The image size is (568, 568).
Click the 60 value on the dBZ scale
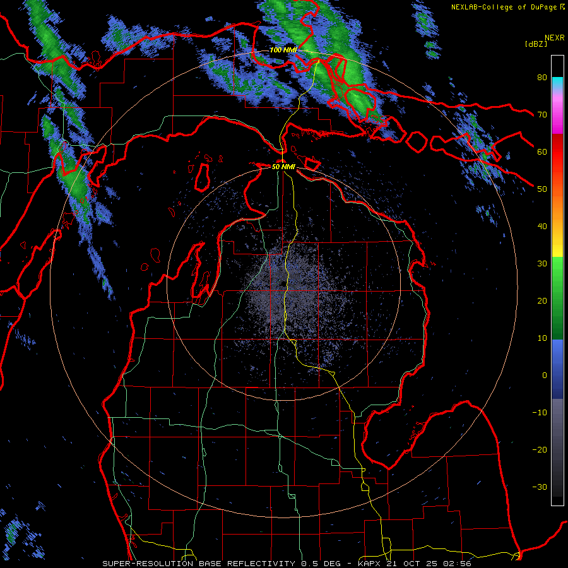(542, 151)
